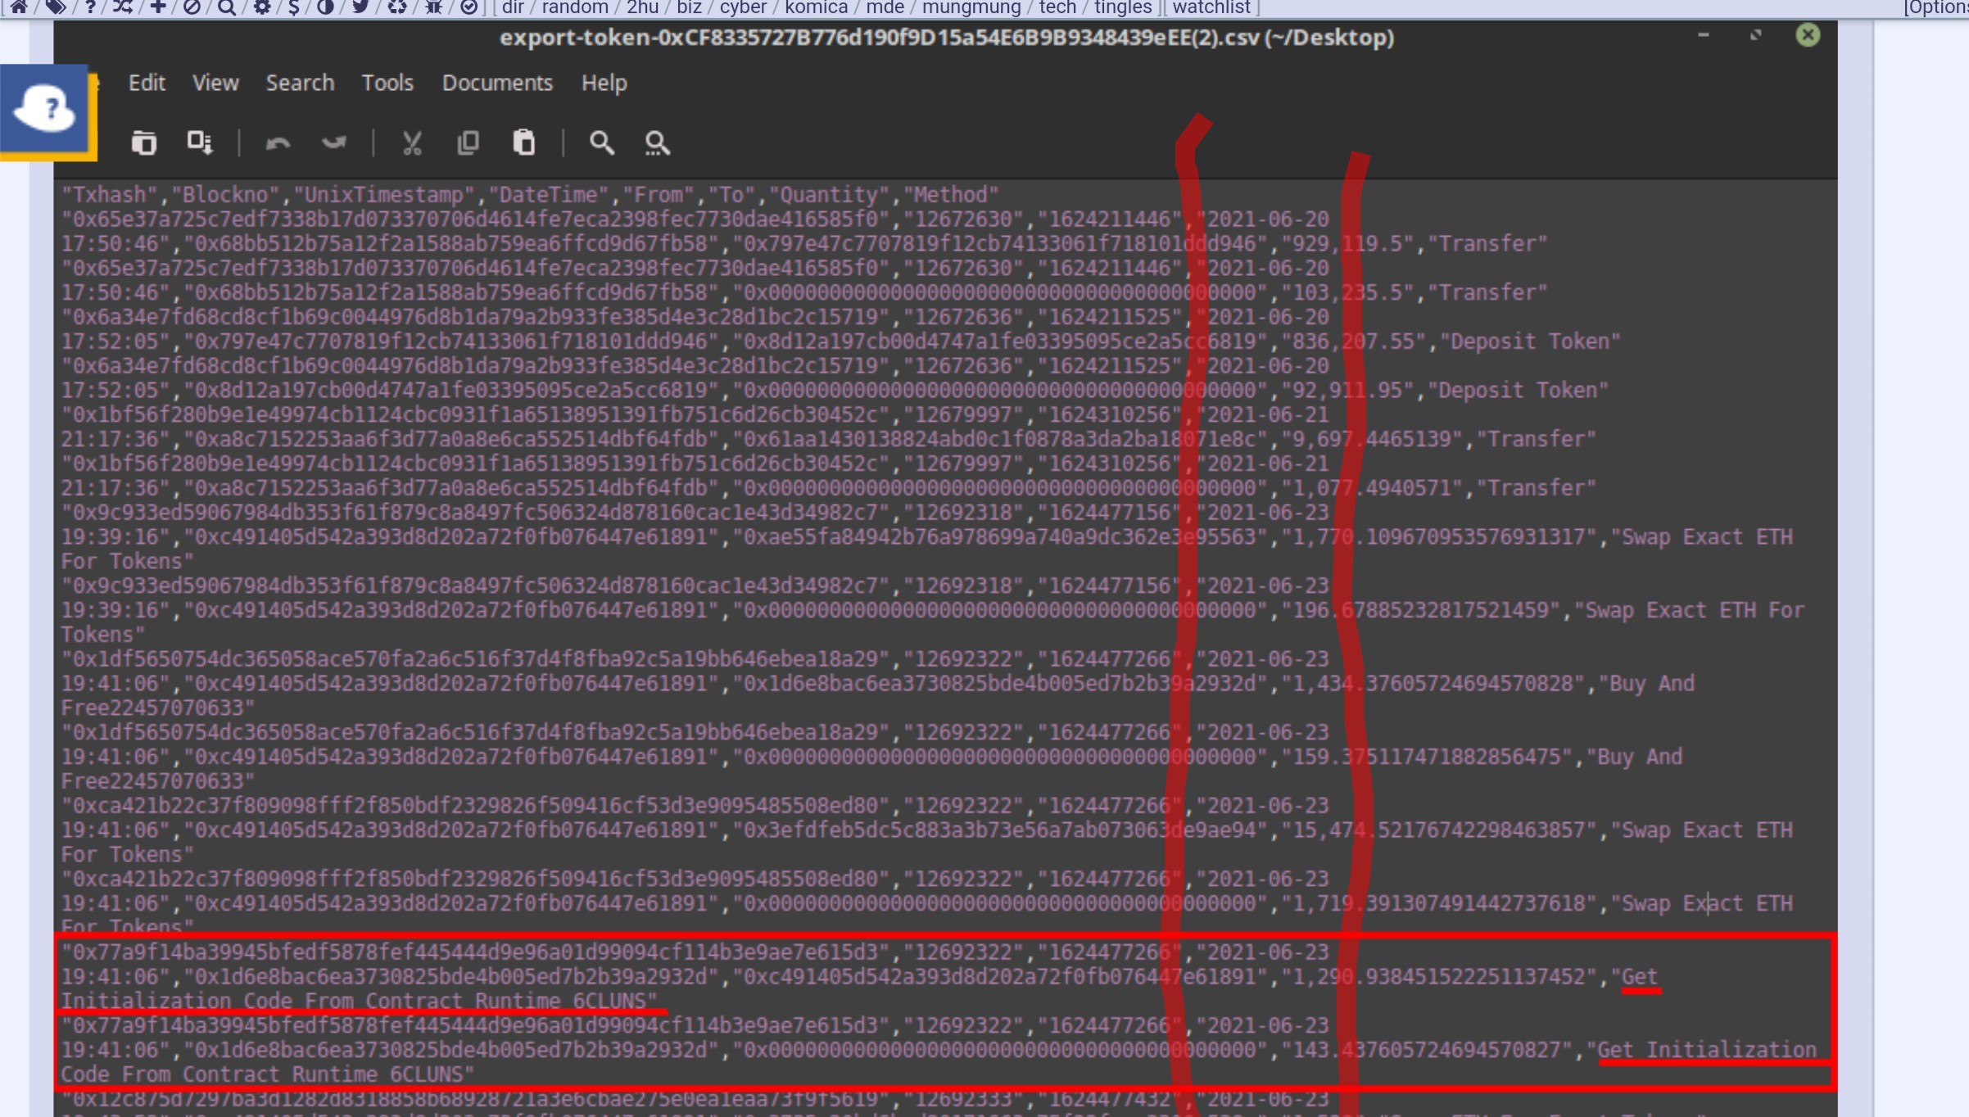Click the tags icon in site nav bar
The height and width of the screenshot is (1117, 1969).
pyautogui.click(x=56, y=7)
